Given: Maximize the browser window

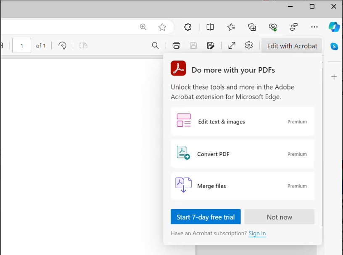Looking at the screenshot, I should [x=312, y=7].
